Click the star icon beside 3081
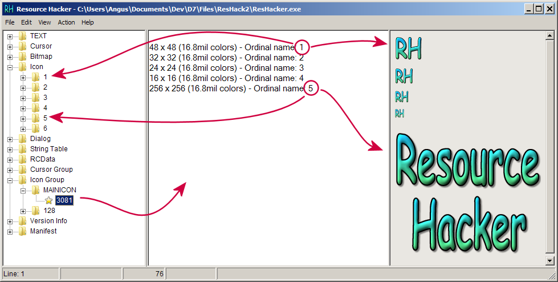The width and height of the screenshot is (558, 282). (x=48, y=200)
